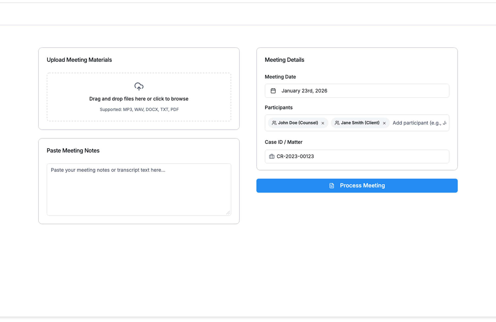Click 'Drag and drop files here' browse text
This screenshot has width=496, height=322.
[139, 99]
